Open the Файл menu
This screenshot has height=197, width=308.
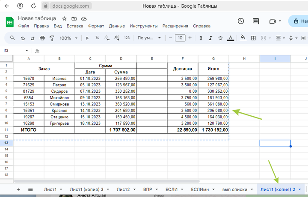coord(24,26)
